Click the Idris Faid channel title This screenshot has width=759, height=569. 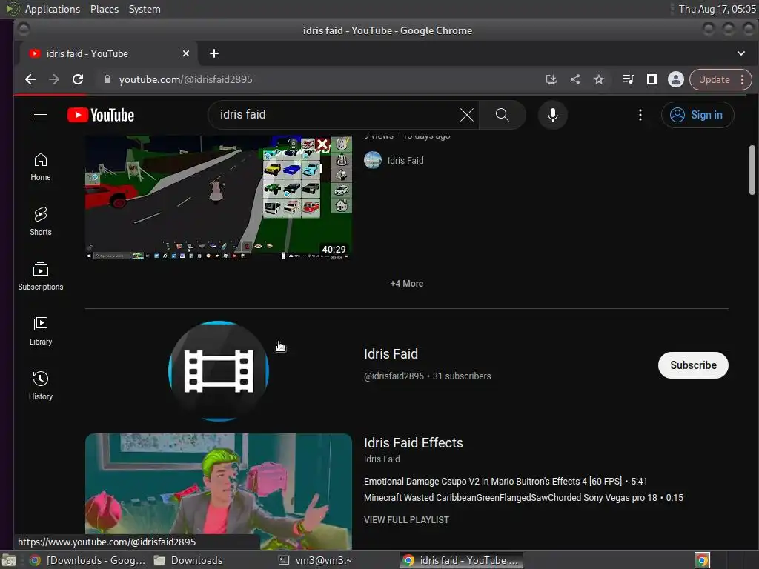point(391,353)
